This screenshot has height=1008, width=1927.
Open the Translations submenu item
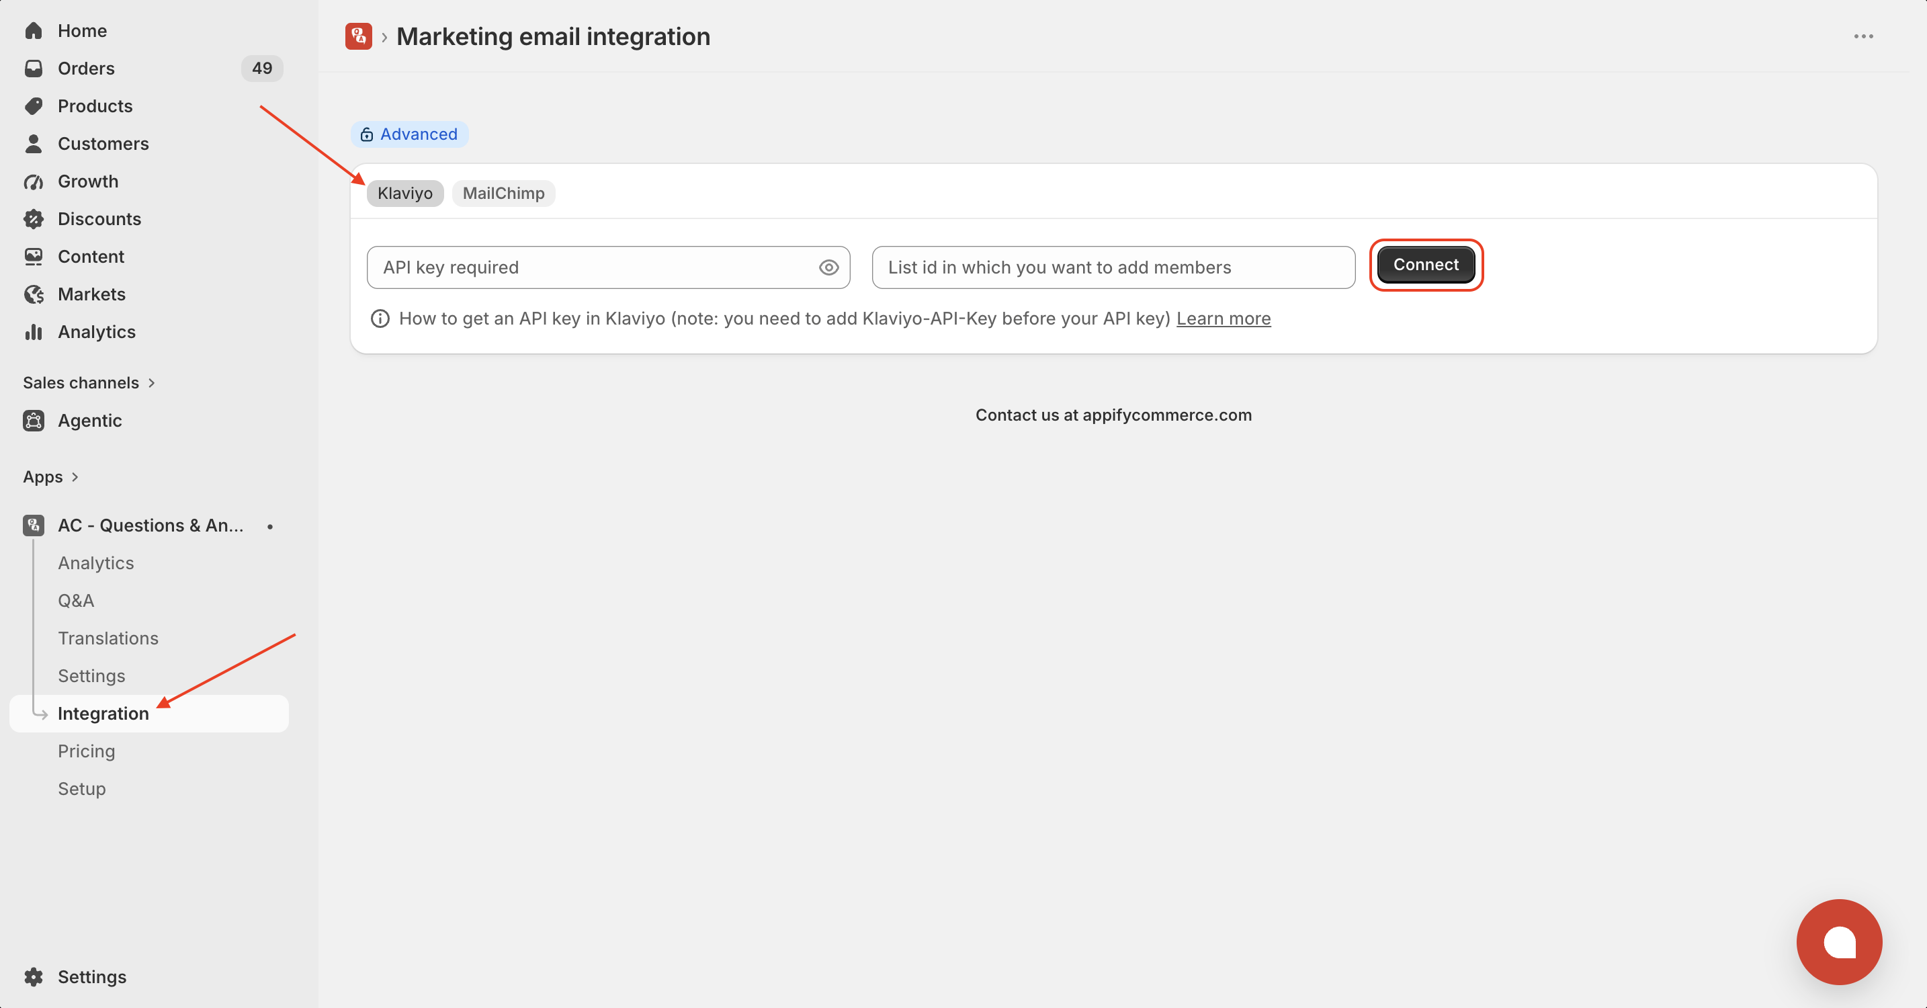(108, 638)
